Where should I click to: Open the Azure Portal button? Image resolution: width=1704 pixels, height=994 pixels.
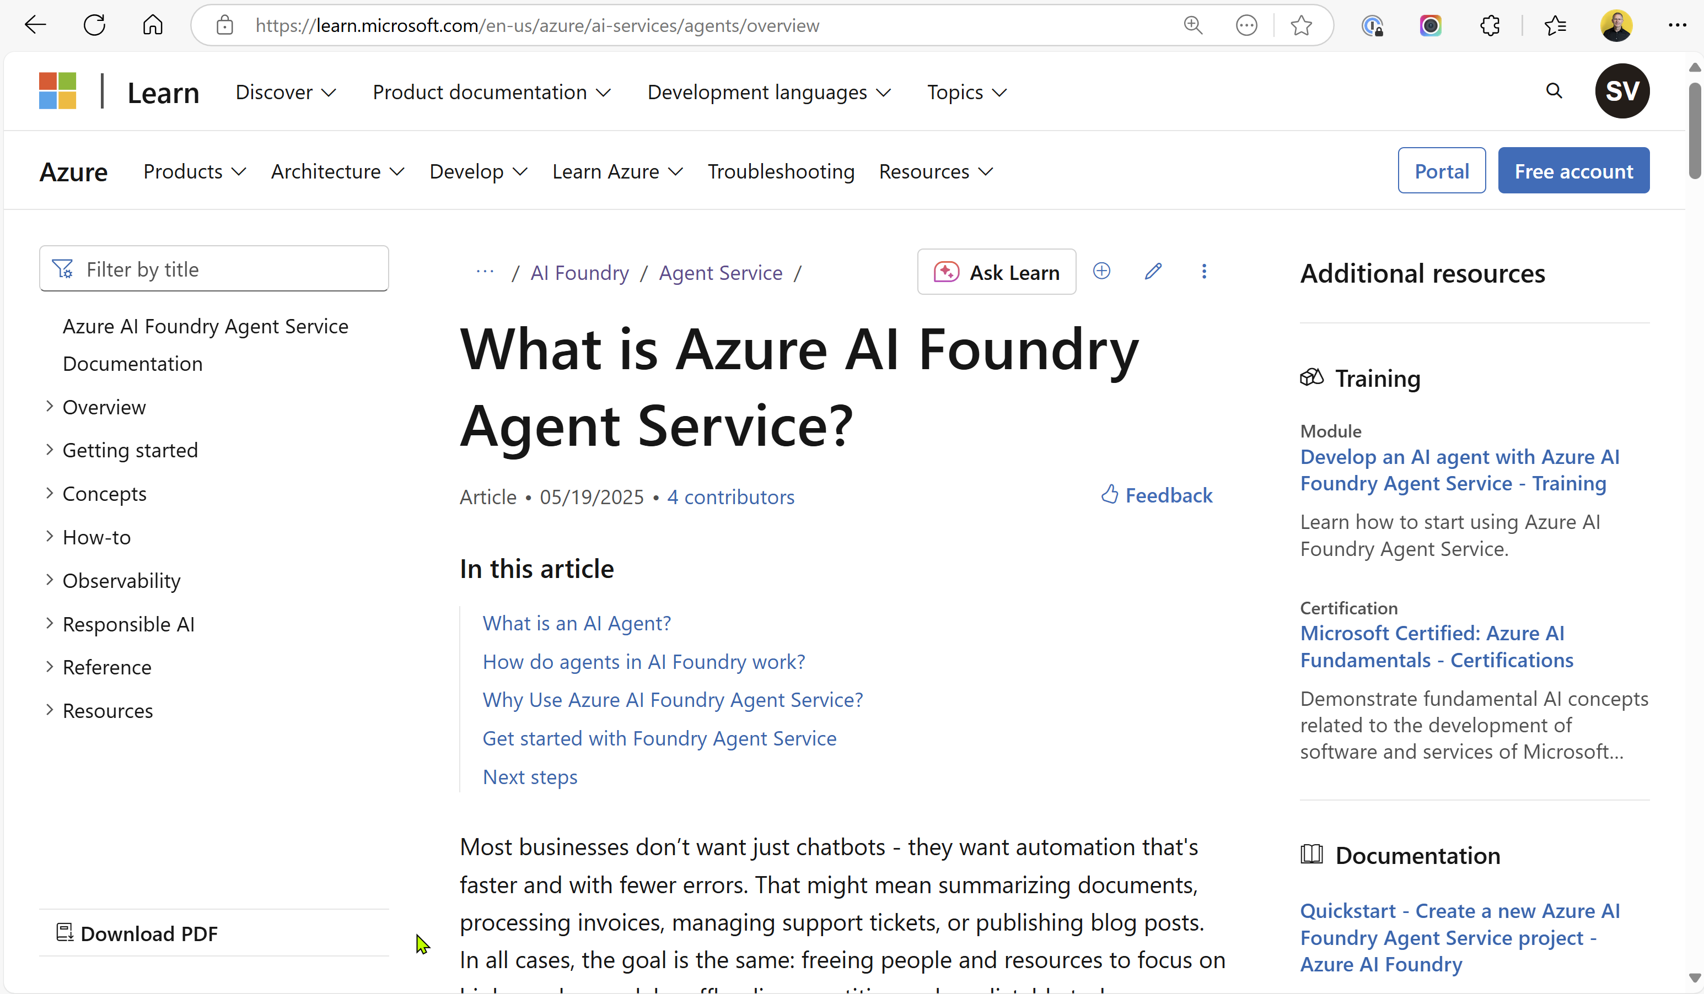point(1441,170)
